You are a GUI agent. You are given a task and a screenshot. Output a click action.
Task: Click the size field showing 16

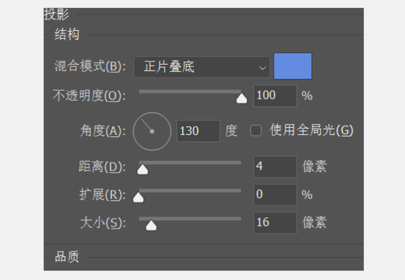click(275, 223)
